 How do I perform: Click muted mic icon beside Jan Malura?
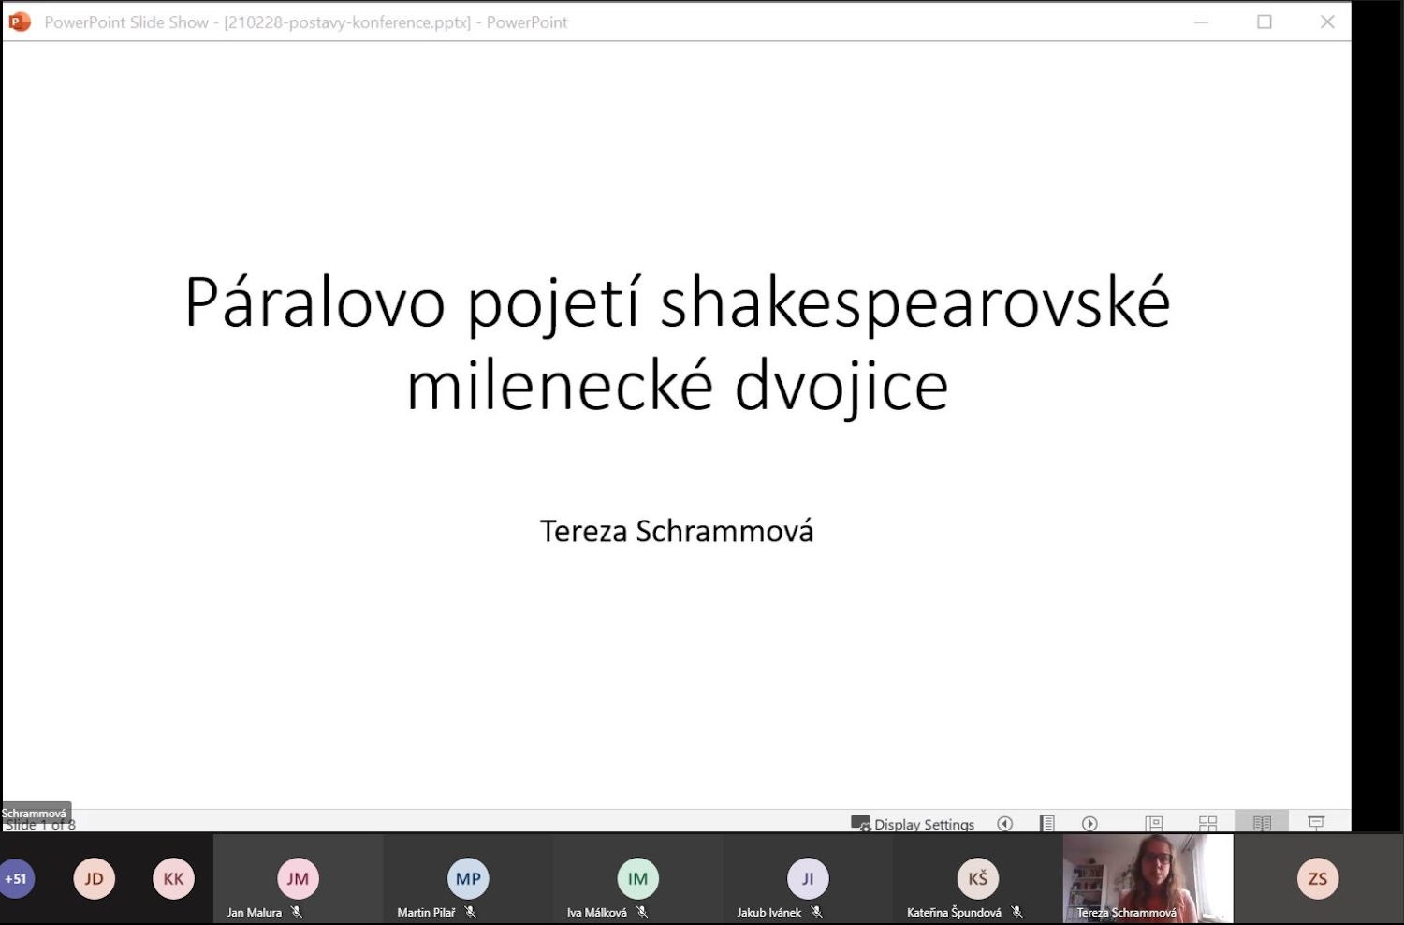(x=297, y=912)
